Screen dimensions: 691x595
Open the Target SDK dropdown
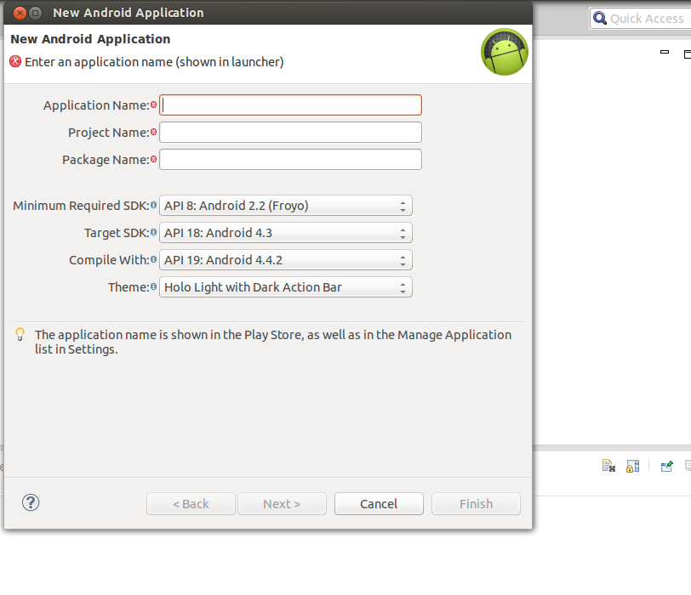(286, 233)
